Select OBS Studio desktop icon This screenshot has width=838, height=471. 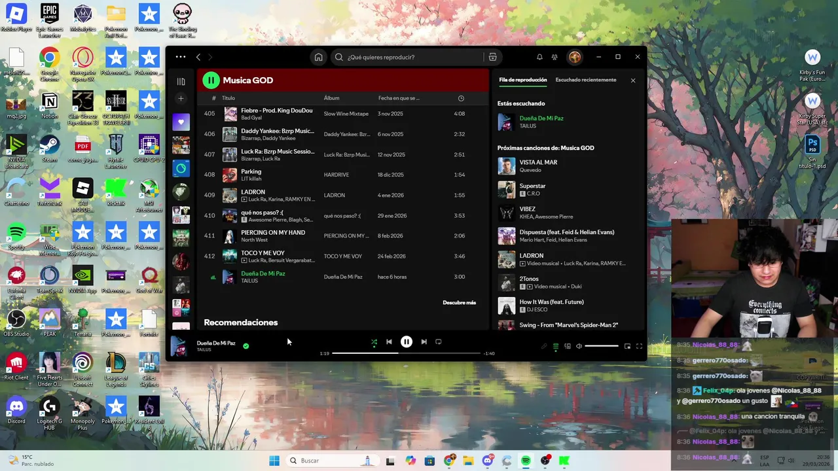(x=16, y=323)
